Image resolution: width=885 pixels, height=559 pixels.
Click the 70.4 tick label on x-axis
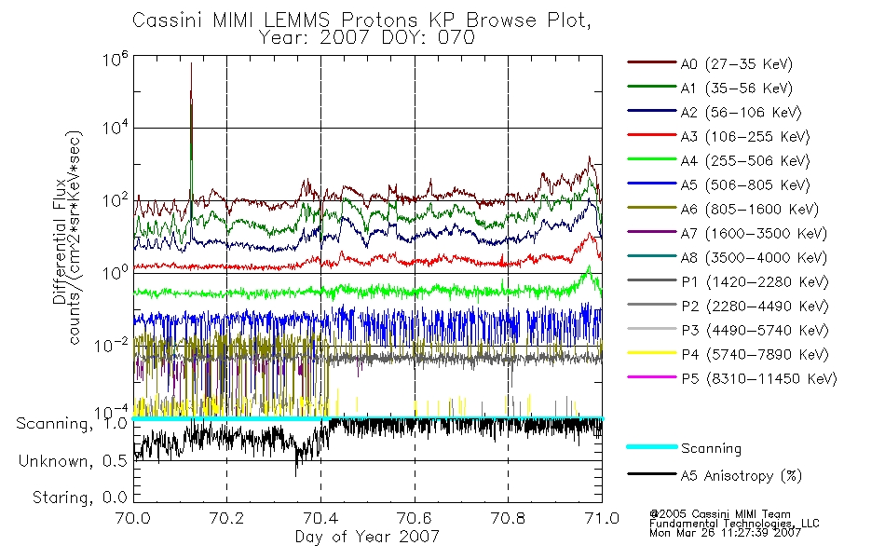tap(320, 518)
